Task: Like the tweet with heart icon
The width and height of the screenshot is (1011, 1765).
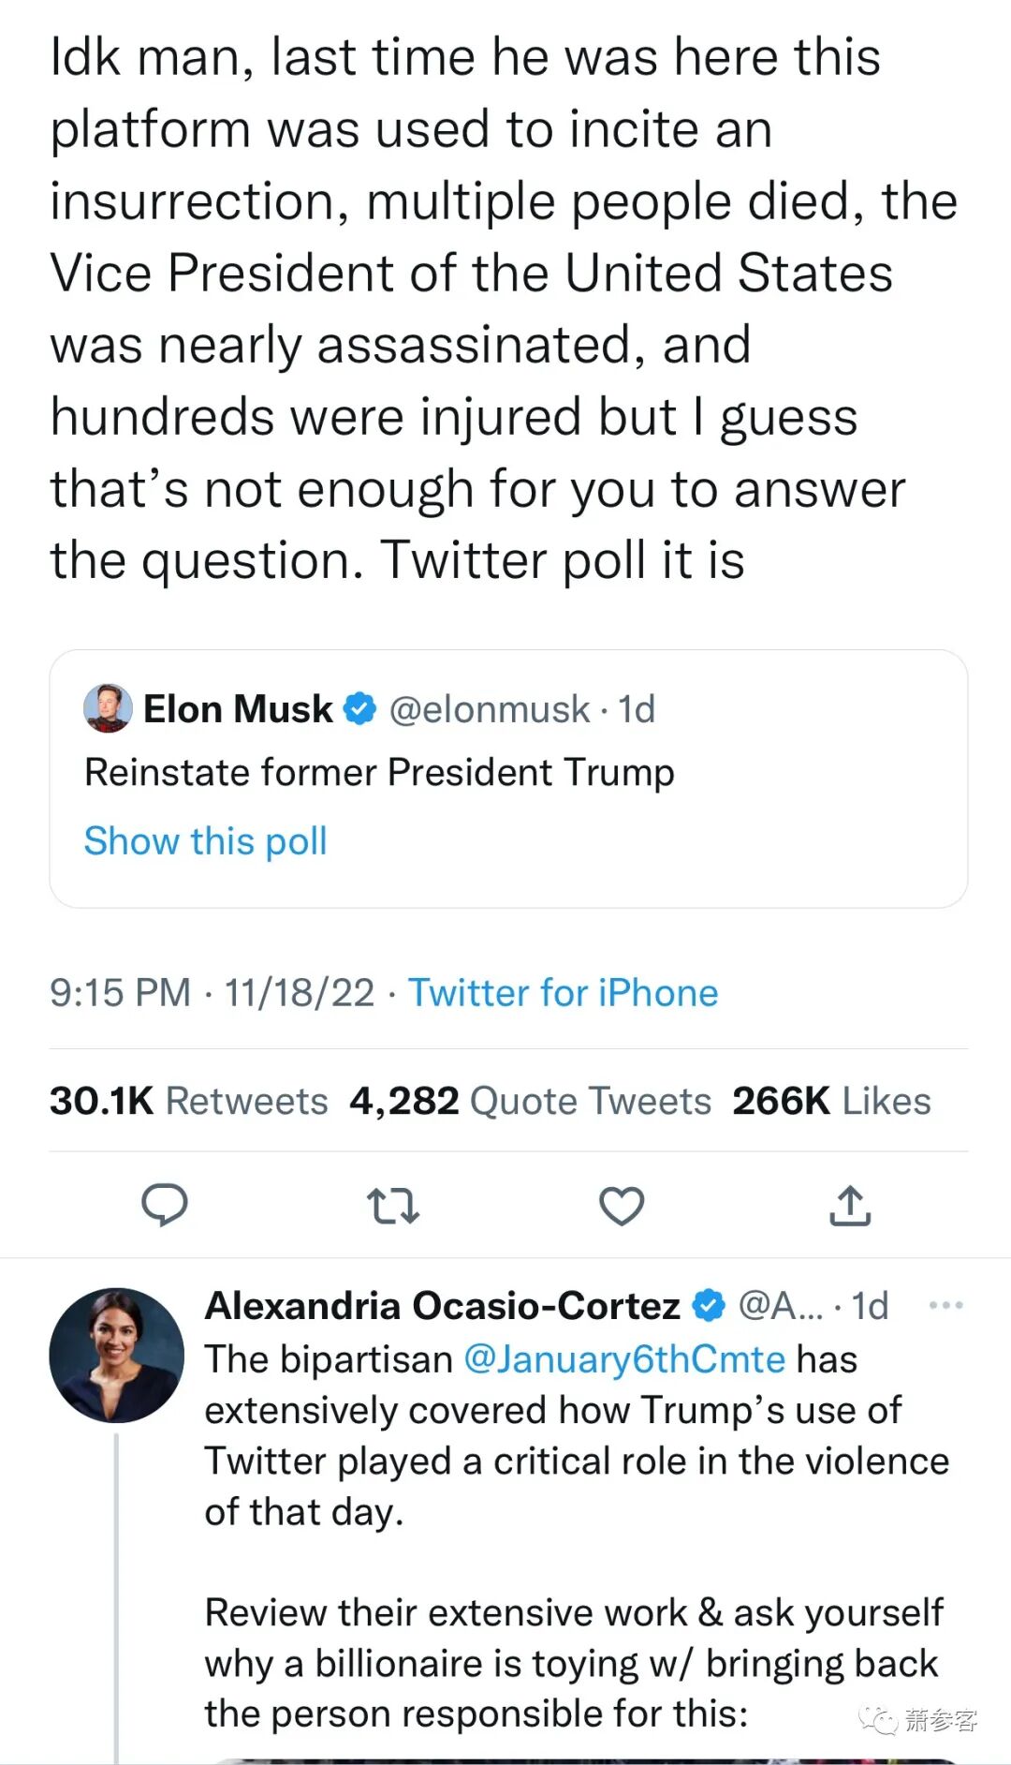Action: click(622, 1206)
